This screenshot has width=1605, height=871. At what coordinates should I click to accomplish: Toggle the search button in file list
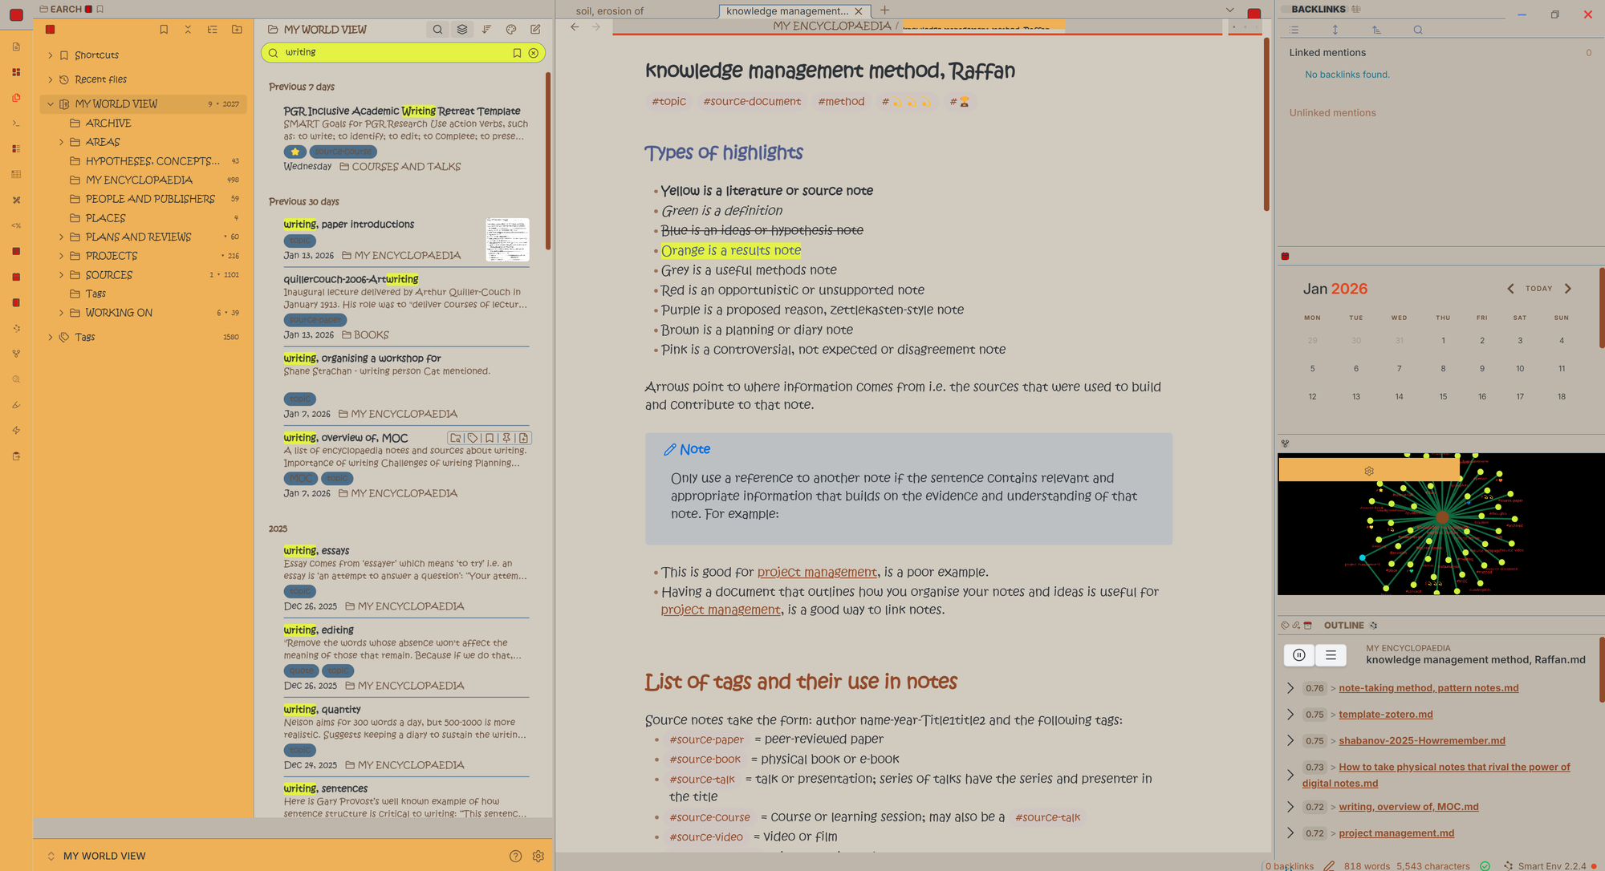click(437, 30)
